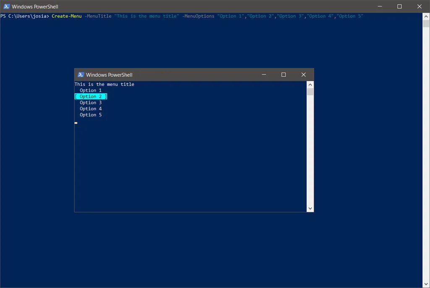This screenshot has width=430, height=288.
Task: Click the PS C:\Users\josia> prompt
Action: (x=25, y=16)
